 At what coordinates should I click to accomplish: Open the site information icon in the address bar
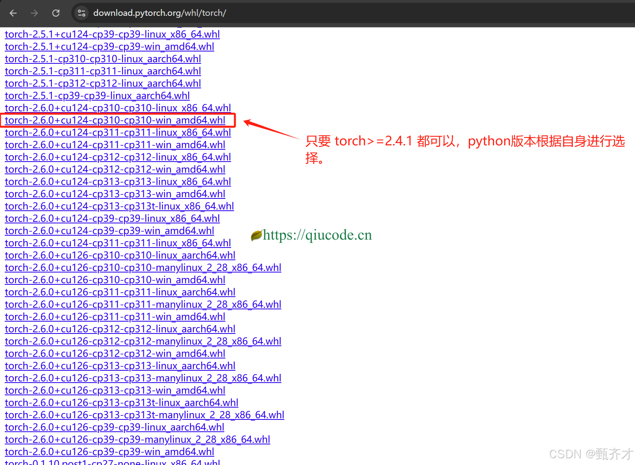[x=82, y=13]
